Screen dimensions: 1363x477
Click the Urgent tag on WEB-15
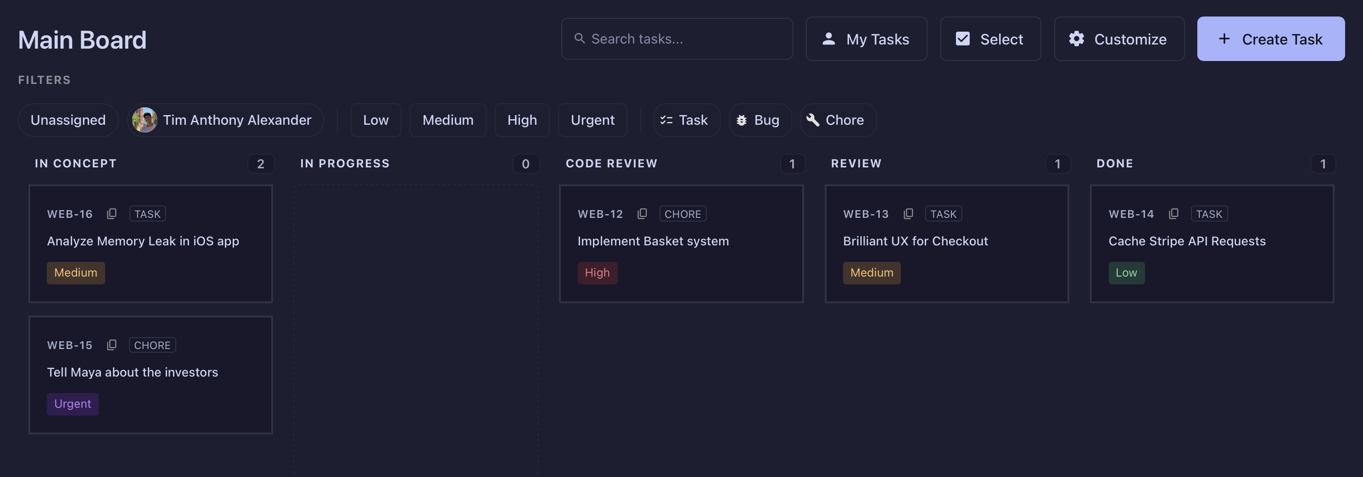tap(73, 404)
